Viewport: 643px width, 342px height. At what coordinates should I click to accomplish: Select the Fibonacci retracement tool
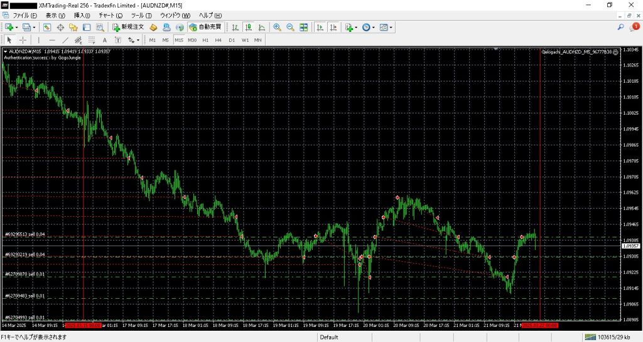click(92, 40)
